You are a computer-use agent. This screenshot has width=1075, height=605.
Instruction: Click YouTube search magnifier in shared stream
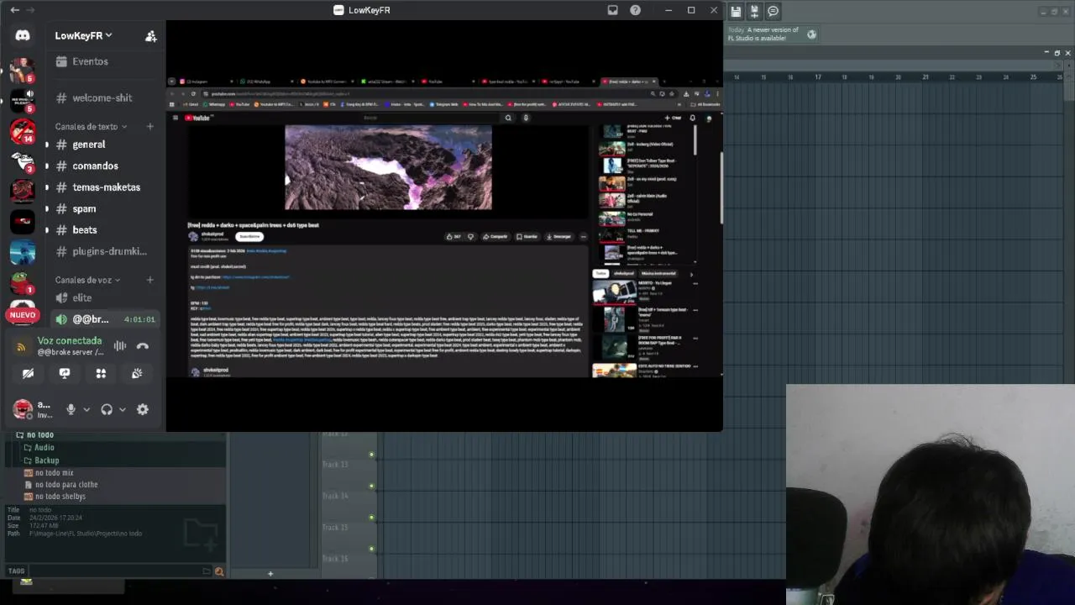click(x=508, y=118)
